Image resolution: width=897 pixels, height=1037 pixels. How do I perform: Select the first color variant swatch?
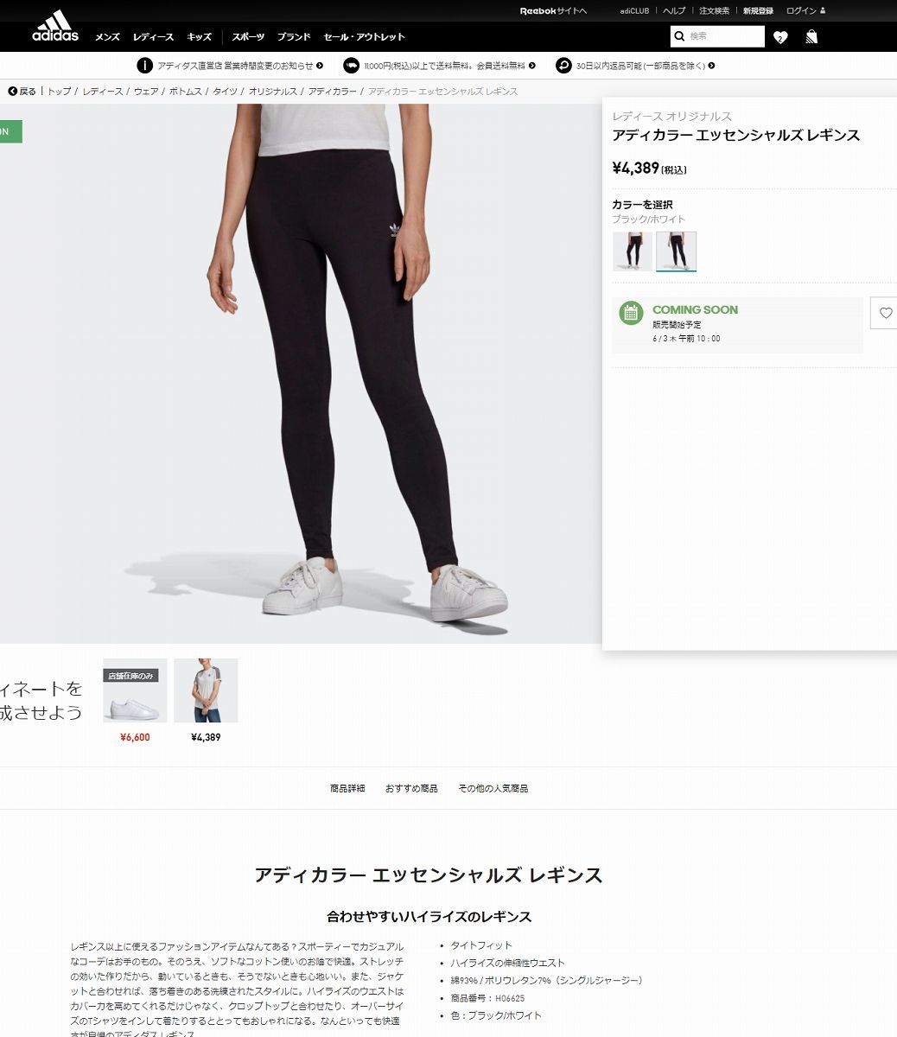tap(633, 251)
